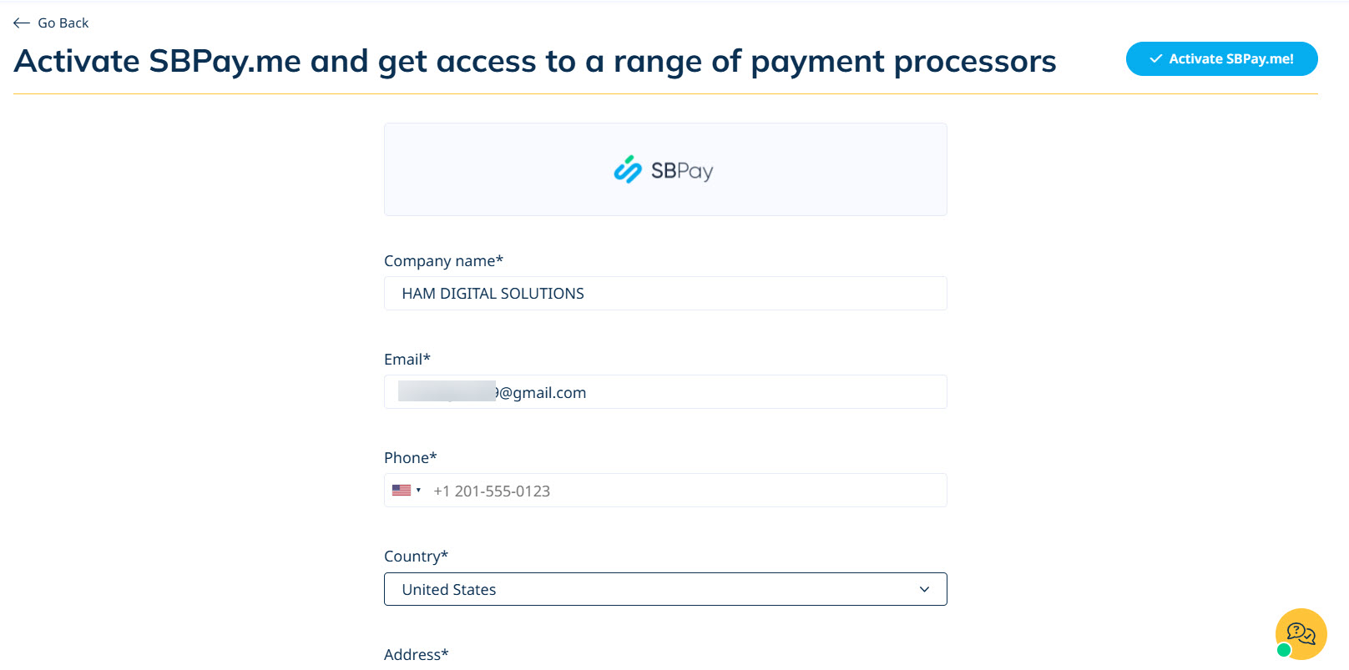Click the green online status dot on chat bubble
This screenshot has height=670, width=1349.
click(1283, 647)
